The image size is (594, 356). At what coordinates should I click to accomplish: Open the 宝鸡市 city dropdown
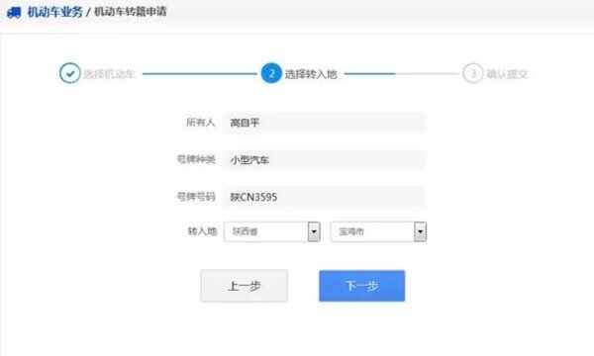(x=378, y=231)
